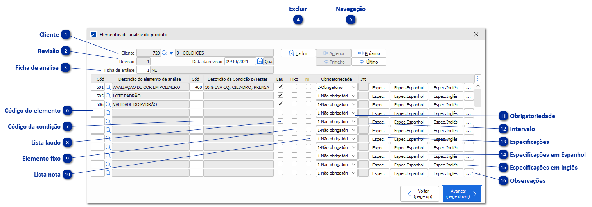Viewport: 592px width, 207px height.
Task: Uncheck Lau for LOTE PADRÃO
Action: pyautogui.click(x=280, y=96)
